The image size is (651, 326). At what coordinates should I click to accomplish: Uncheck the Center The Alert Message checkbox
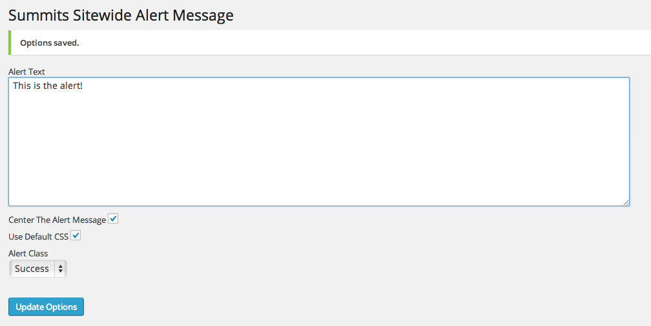(113, 218)
